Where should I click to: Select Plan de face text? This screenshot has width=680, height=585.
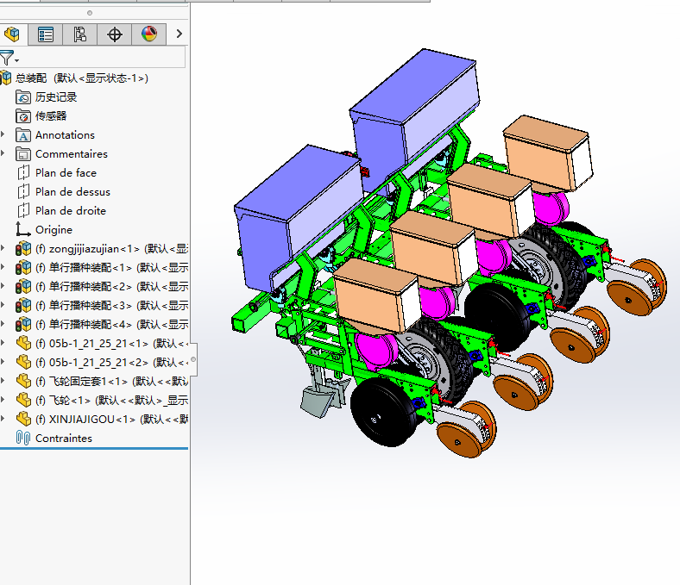[66, 173]
